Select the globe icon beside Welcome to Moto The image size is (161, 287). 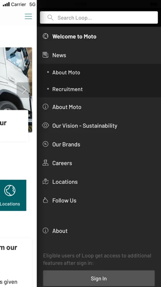click(x=45, y=36)
